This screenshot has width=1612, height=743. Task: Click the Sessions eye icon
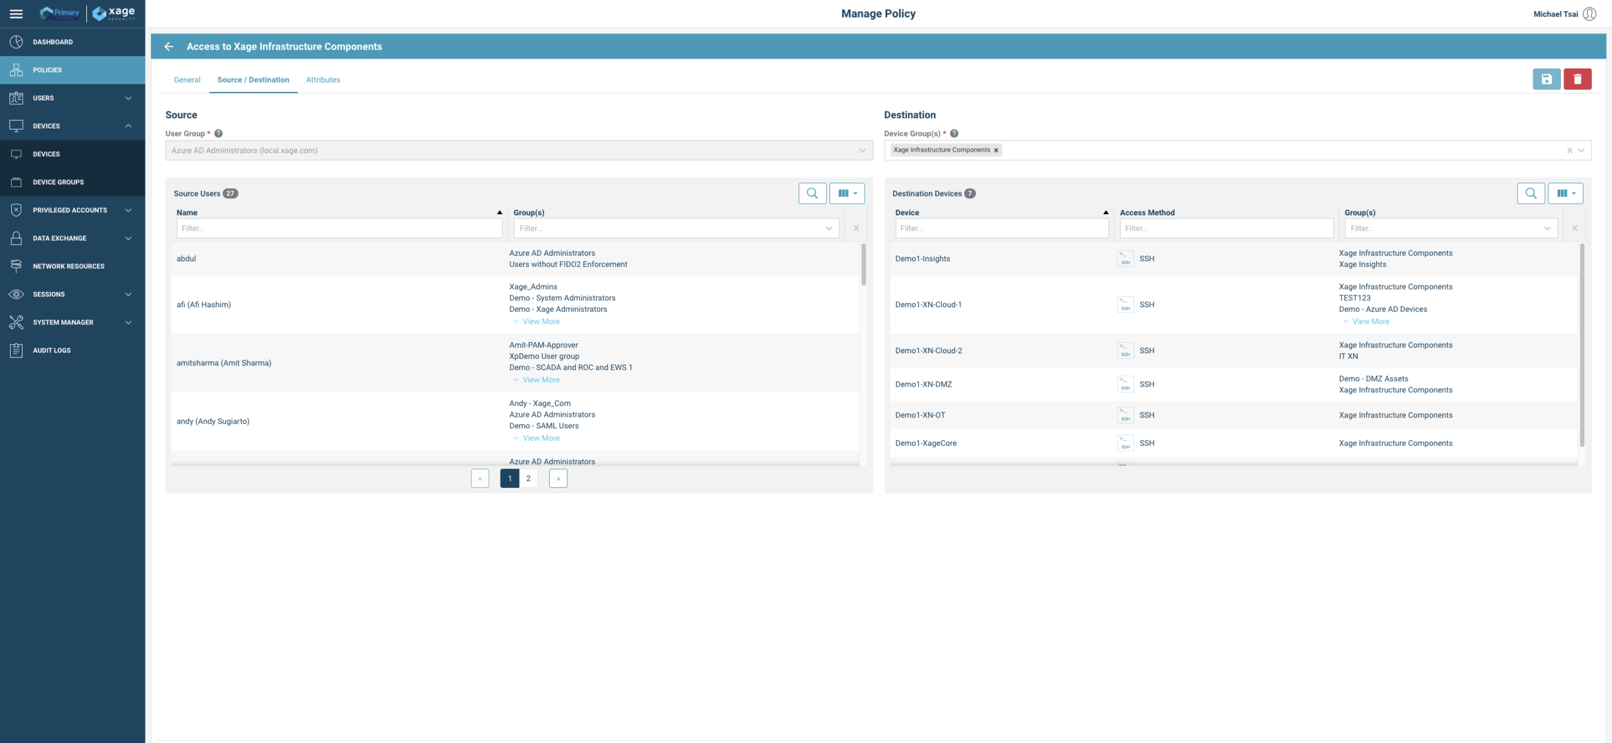16,294
